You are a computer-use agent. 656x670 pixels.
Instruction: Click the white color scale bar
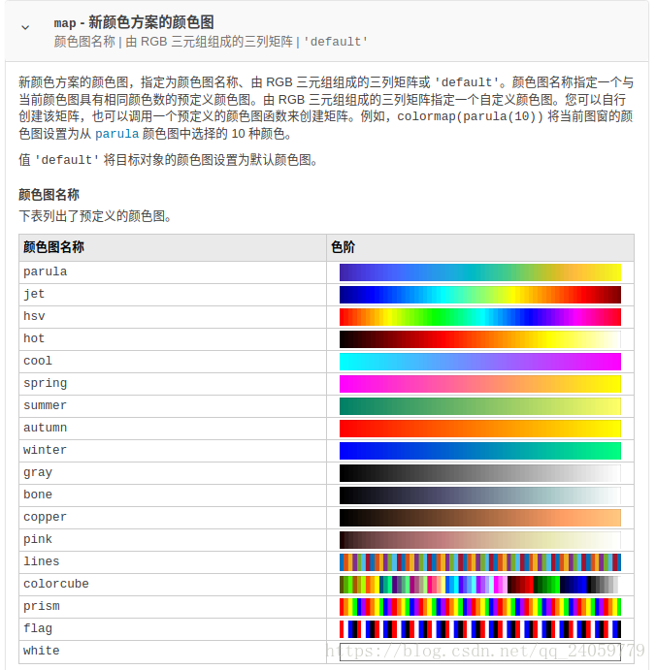point(479,652)
